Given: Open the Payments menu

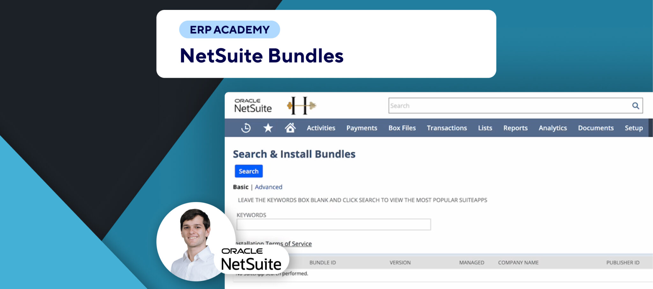Looking at the screenshot, I should (362, 128).
